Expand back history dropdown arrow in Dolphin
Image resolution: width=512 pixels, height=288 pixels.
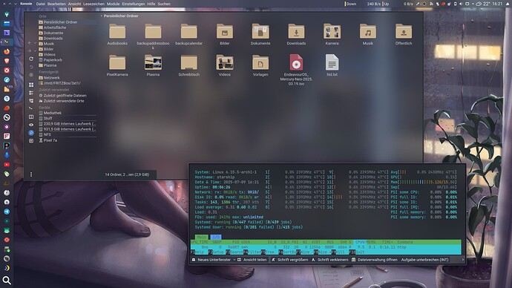(35, 43)
